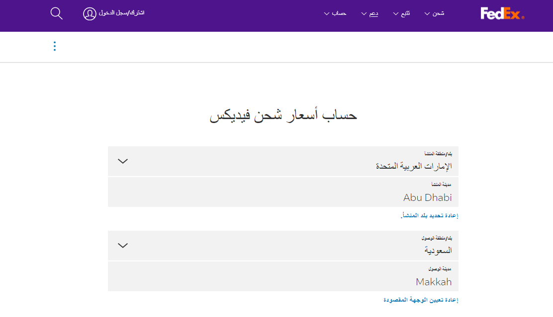The width and height of the screenshot is (553, 317).
Task: Click إعادة تحديد بلد المنشأ reset link
Action: click(x=429, y=215)
